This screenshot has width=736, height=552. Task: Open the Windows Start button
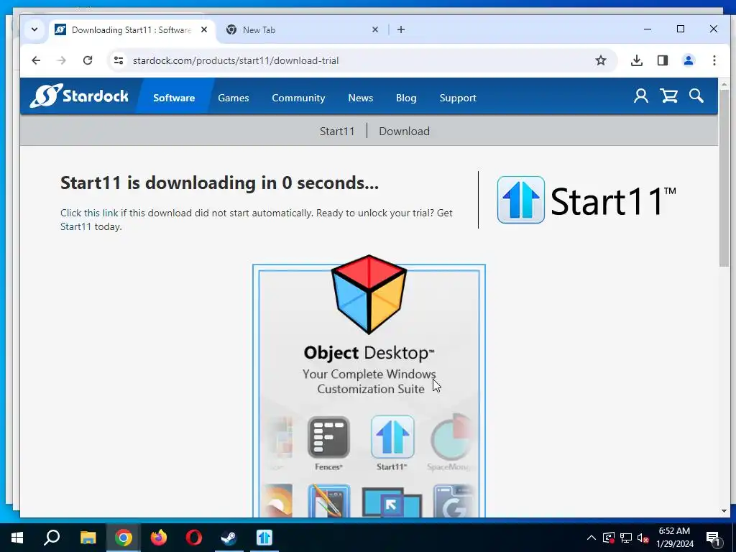17,538
